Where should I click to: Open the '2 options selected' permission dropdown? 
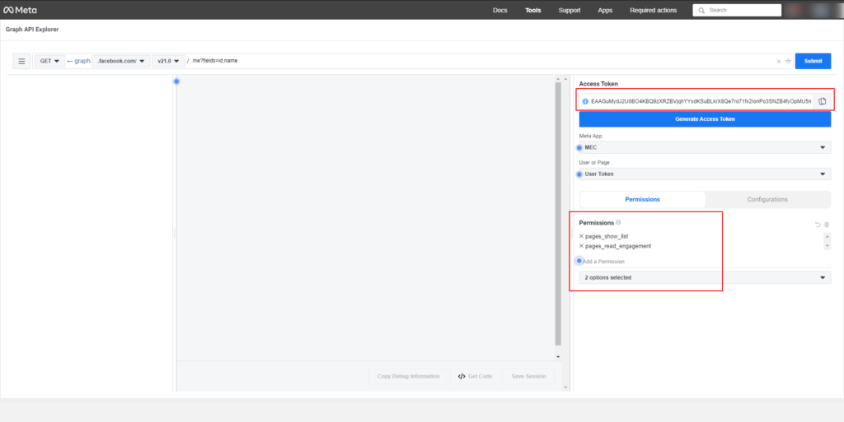pos(704,277)
